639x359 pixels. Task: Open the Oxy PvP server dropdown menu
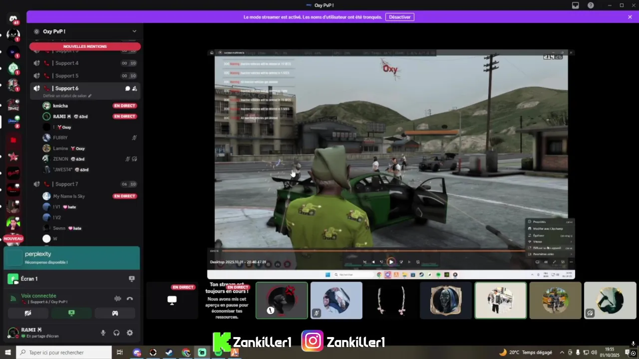134,31
